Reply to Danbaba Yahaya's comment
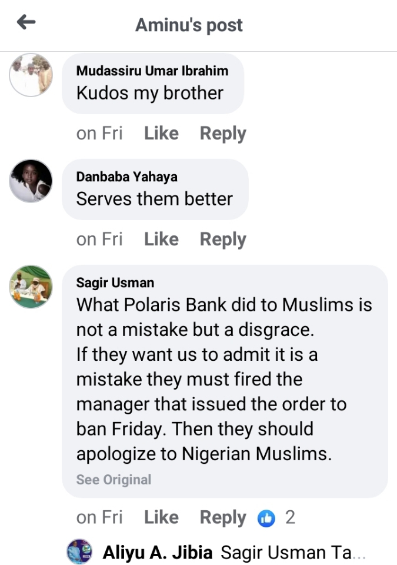Viewport: 397px width, 565px height. click(223, 240)
